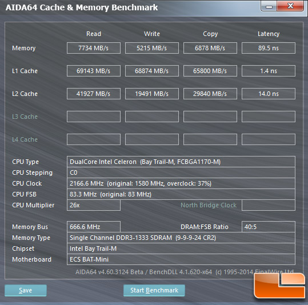Minimize the AIDA64 benchmark window
Viewport: 308px width, 305px height.
click(x=269, y=6)
